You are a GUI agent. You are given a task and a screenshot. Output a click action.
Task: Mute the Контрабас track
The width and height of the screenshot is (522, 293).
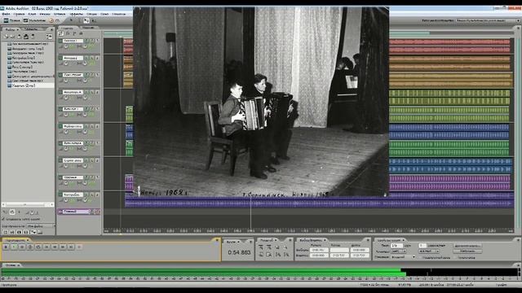(x=86, y=195)
